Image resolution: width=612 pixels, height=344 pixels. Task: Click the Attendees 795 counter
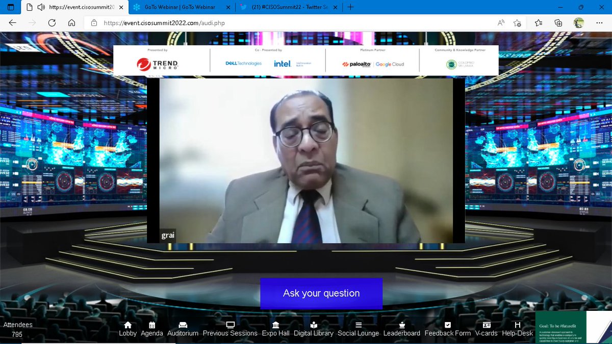point(17,330)
